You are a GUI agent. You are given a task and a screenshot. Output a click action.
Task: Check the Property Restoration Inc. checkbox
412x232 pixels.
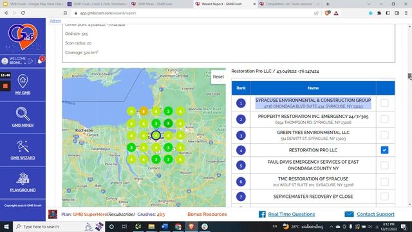tap(384, 119)
